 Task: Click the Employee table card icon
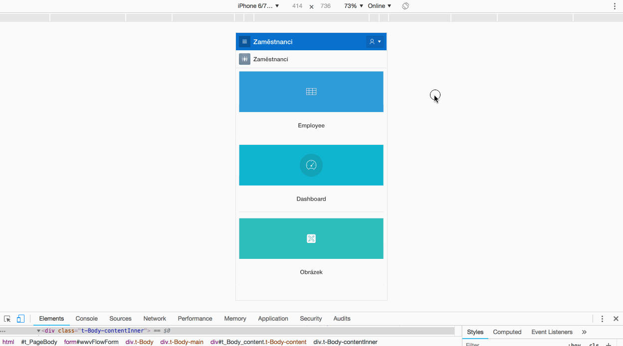pos(311,92)
